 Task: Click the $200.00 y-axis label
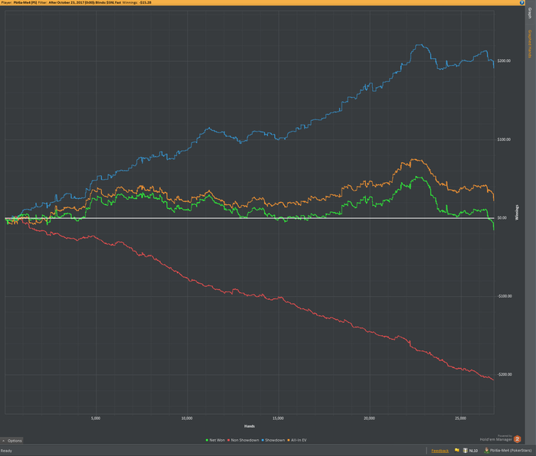pyautogui.click(x=504, y=60)
